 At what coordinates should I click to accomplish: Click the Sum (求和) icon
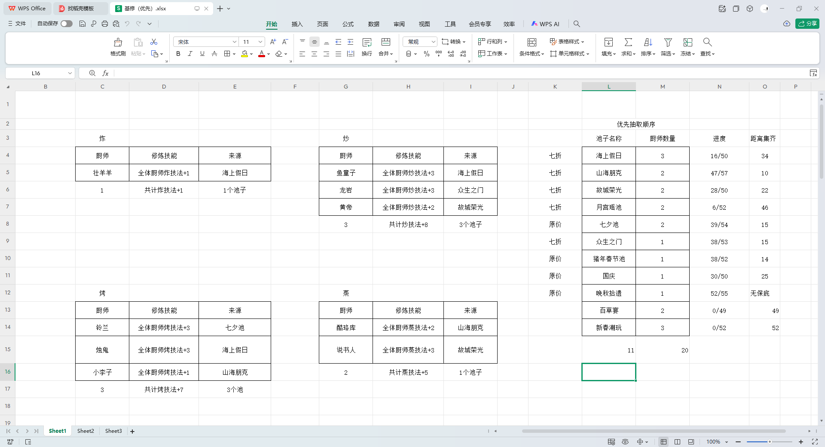tap(628, 43)
